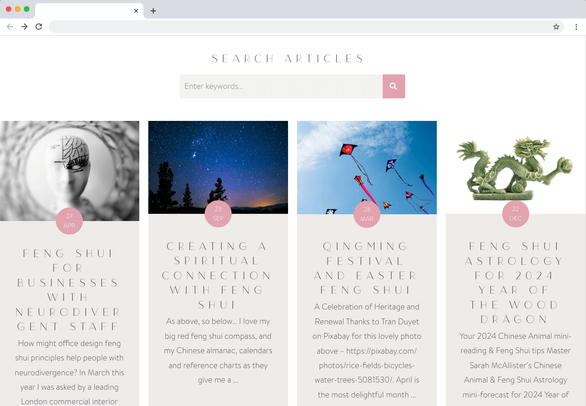
Task: Bookmark this page with the star icon
Action: pyautogui.click(x=556, y=27)
